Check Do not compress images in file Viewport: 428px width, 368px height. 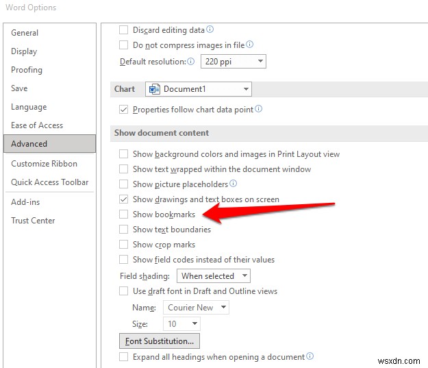point(124,45)
